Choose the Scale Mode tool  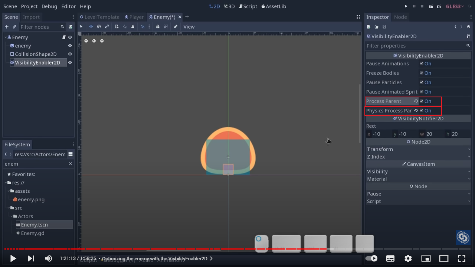(x=107, y=27)
